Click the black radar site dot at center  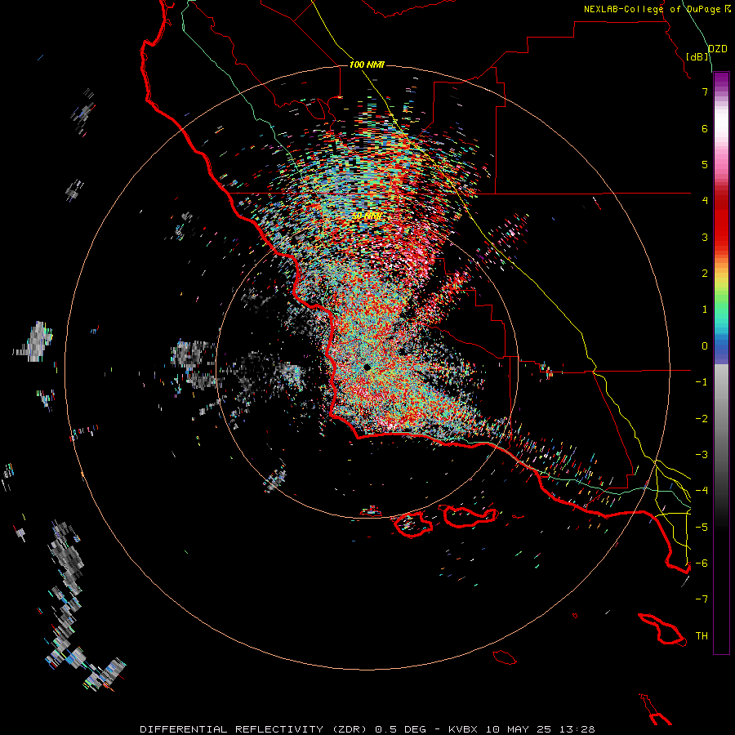coord(367,367)
